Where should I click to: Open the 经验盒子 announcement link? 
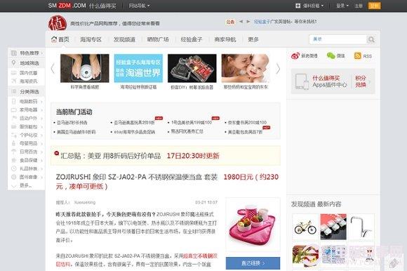point(262,22)
